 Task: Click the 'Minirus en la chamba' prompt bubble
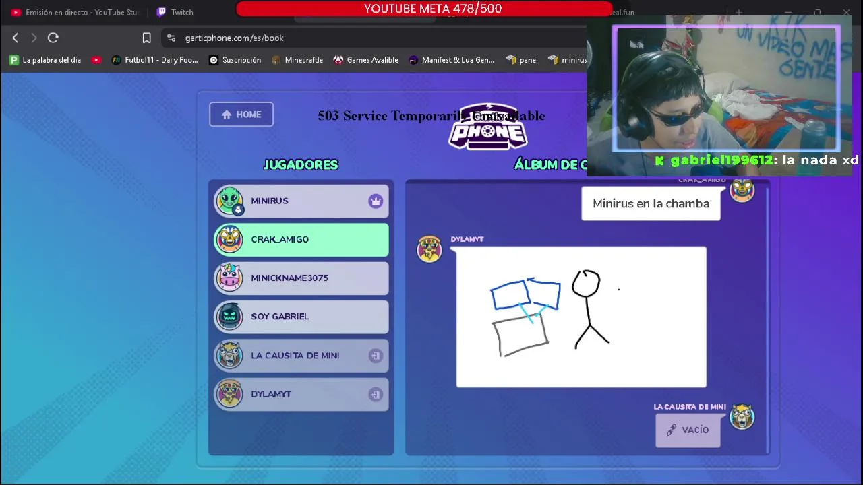click(651, 203)
